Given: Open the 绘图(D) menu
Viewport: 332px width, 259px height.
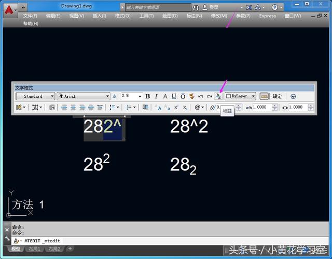Looking at the screenshot, I should click(170, 16).
